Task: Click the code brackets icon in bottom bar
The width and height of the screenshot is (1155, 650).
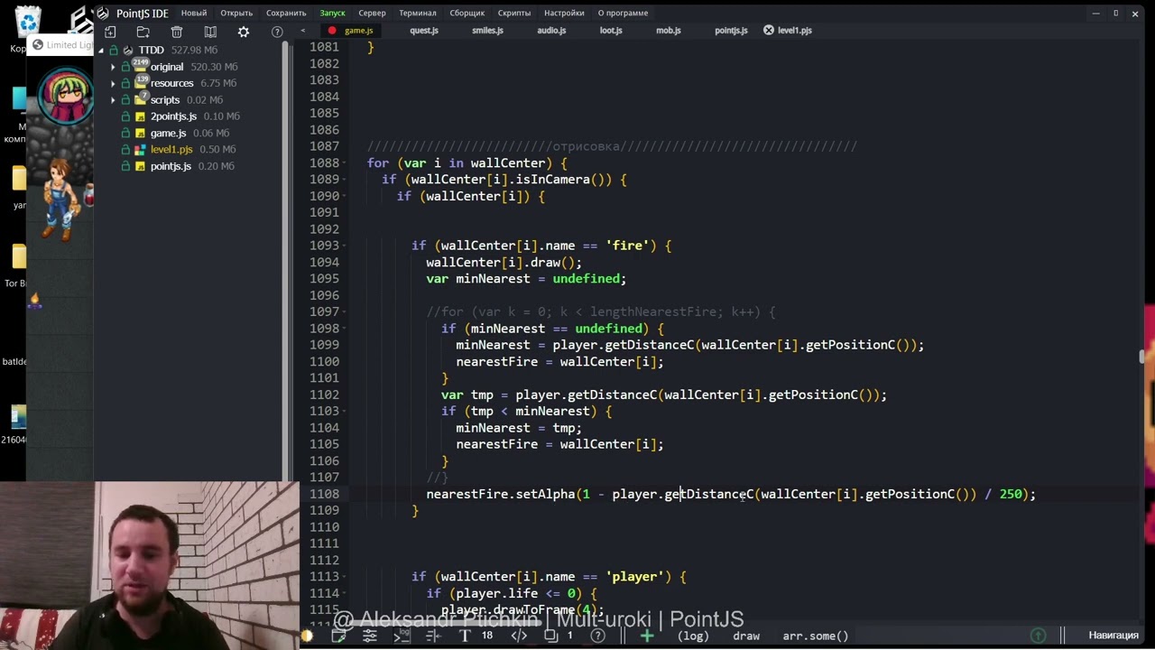Action: pyautogui.click(x=519, y=636)
